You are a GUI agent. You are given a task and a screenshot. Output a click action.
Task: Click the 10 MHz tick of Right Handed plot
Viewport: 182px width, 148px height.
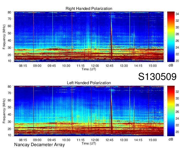coord(9,61)
